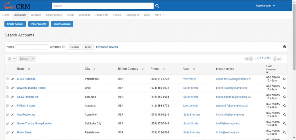Image resolution: width=296 pixels, height=140 pixels.
Task: Open the Administrator user menu
Action: click(x=265, y=6)
